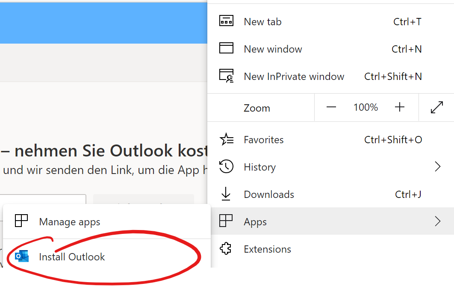The width and height of the screenshot is (454, 286).
Task: Select the Apps menu entry
Action: click(330, 221)
